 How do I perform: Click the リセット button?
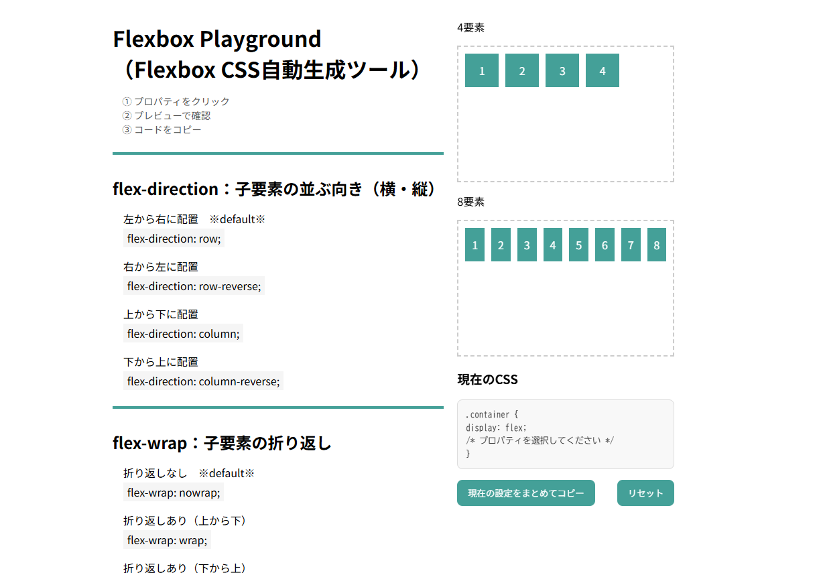[x=645, y=493]
